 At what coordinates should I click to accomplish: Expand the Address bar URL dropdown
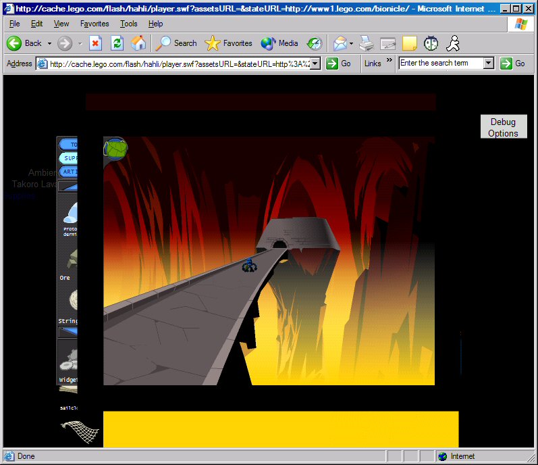(x=315, y=64)
